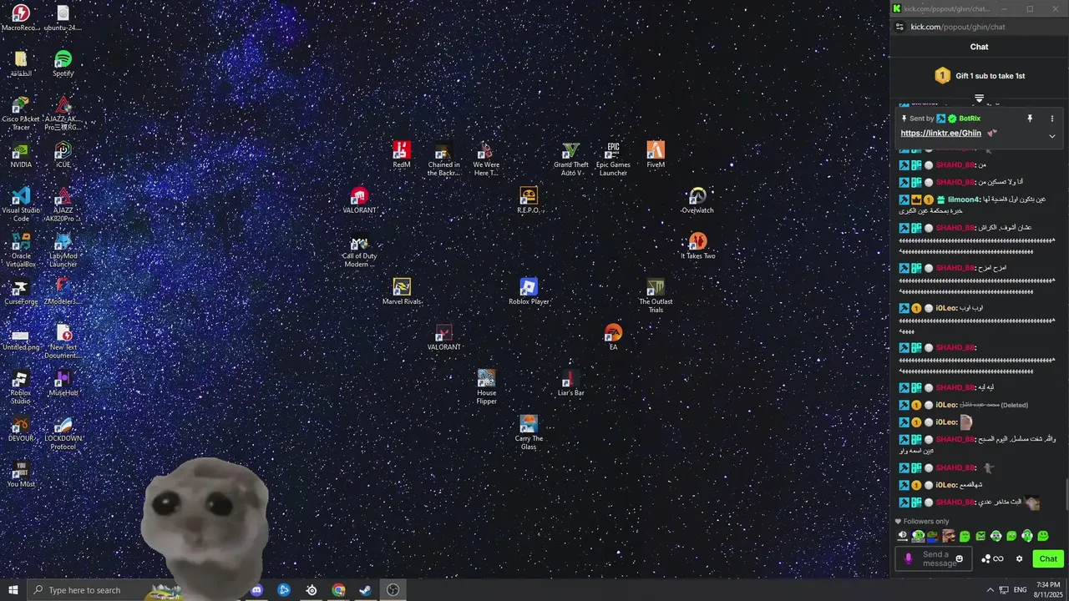Click Gift 1 sub to take 1st

point(990,76)
